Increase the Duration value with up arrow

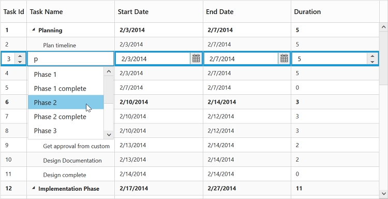click(372, 56)
